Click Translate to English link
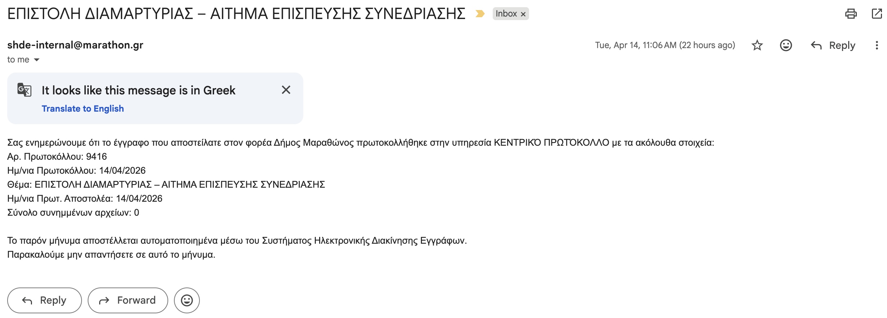 [83, 109]
